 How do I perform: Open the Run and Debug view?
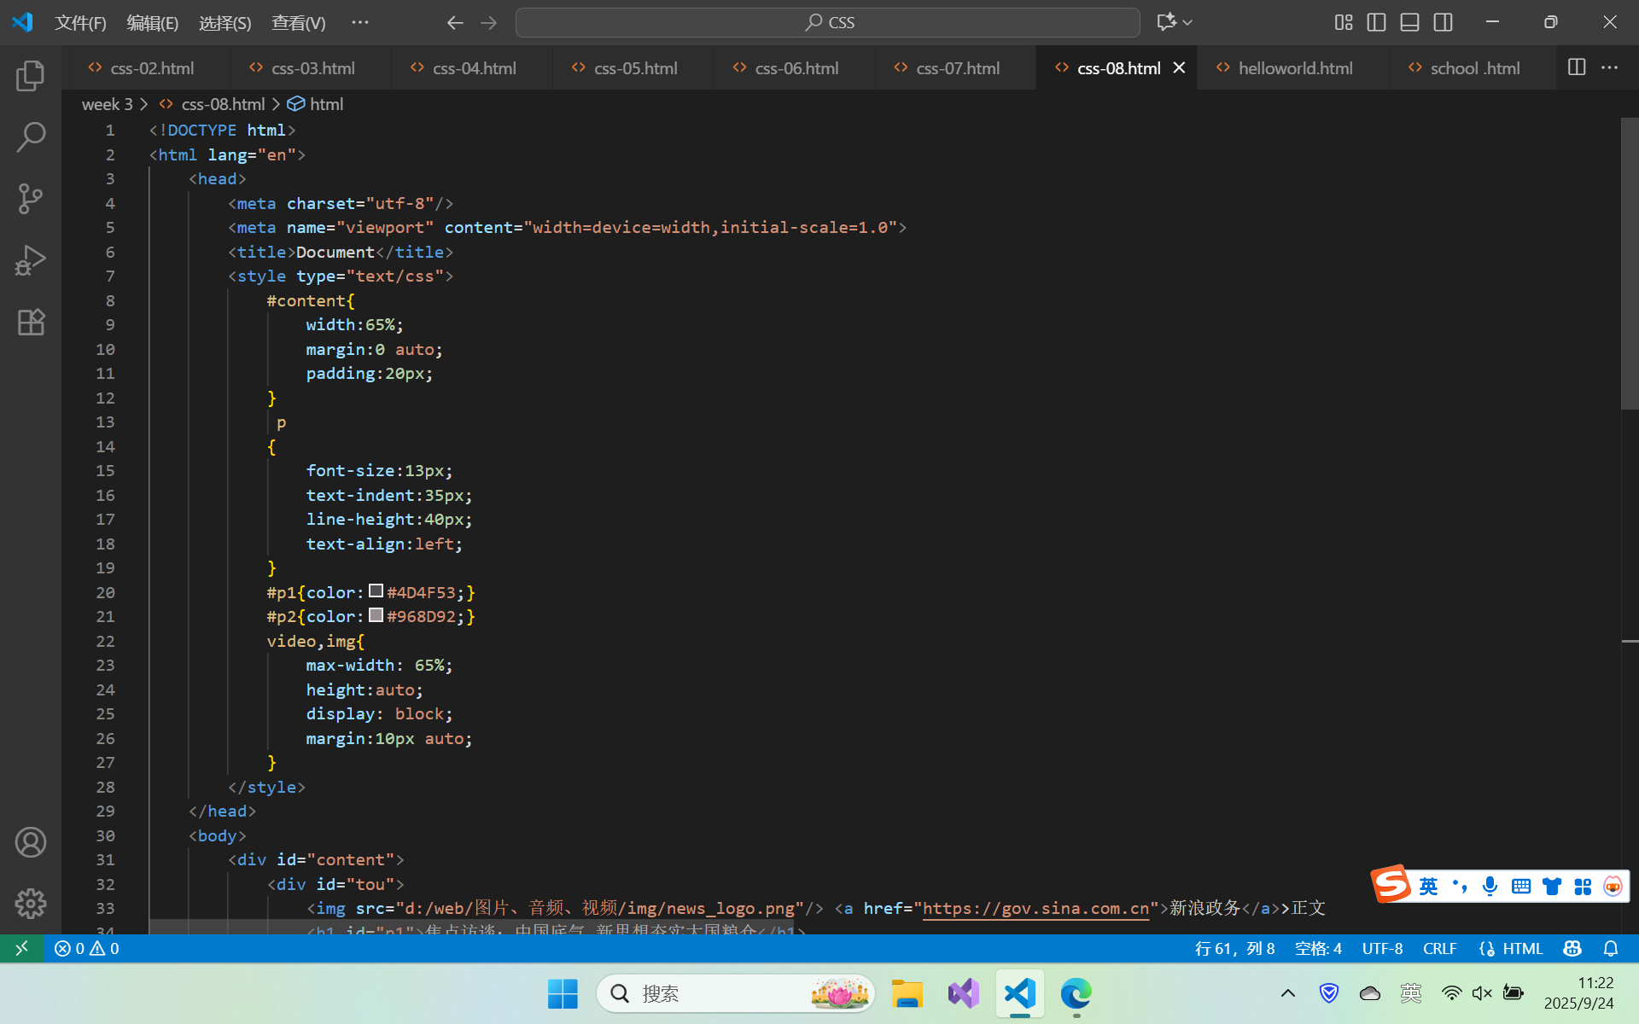(x=31, y=259)
